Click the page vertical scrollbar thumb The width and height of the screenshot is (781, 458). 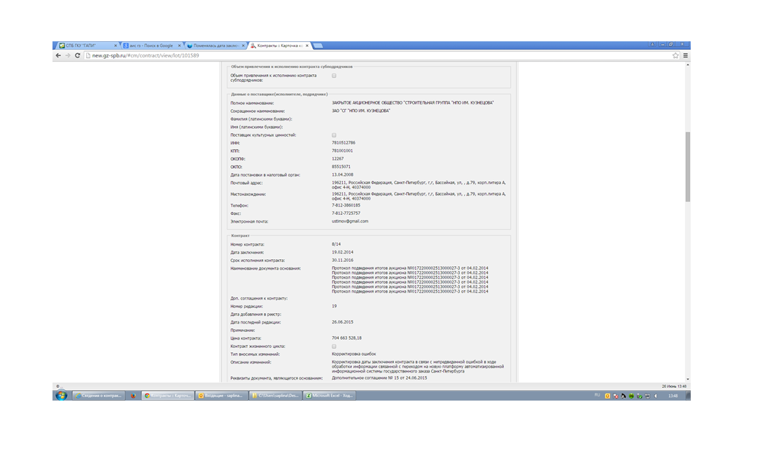click(688, 167)
